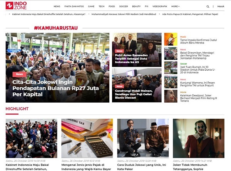This screenshot has height=171, width=231.
Task: Open Gandrungi Mobil Mainan Sandiaga Uno article
Action: [134, 94]
